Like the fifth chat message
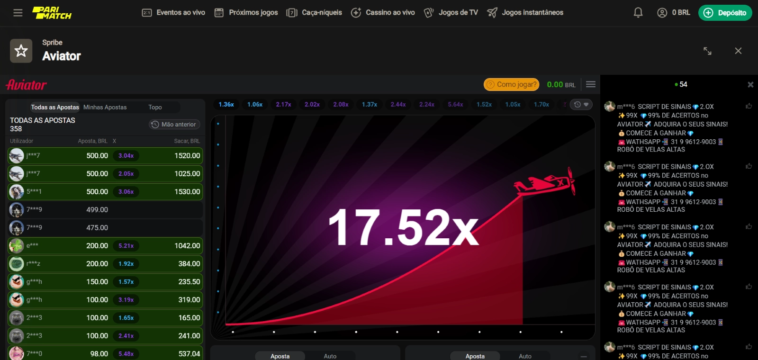Image resolution: width=758 pixels, height=360 pixels. [749, 347]
